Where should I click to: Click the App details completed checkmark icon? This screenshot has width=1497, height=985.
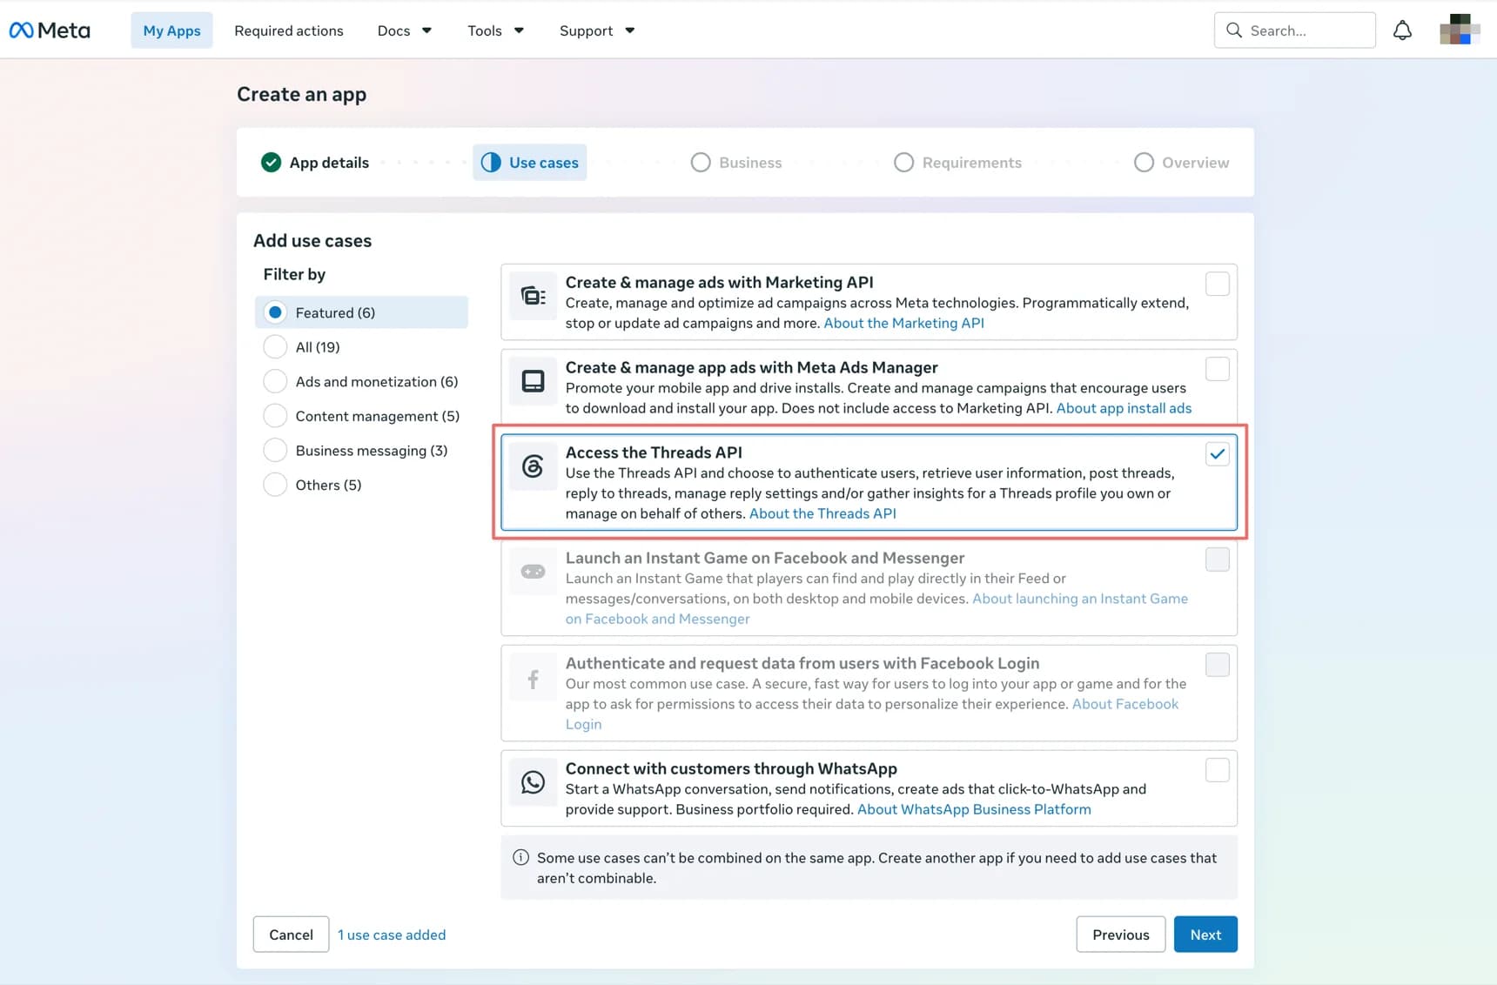point(271,163)
